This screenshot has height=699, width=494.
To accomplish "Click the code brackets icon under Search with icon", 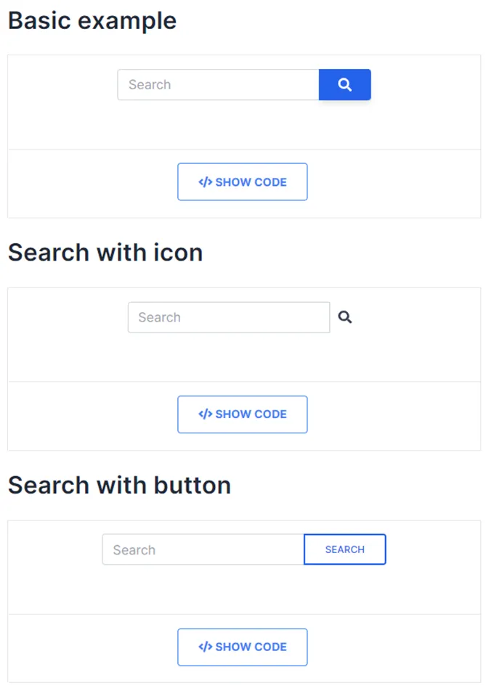I will tap(205, 414).
